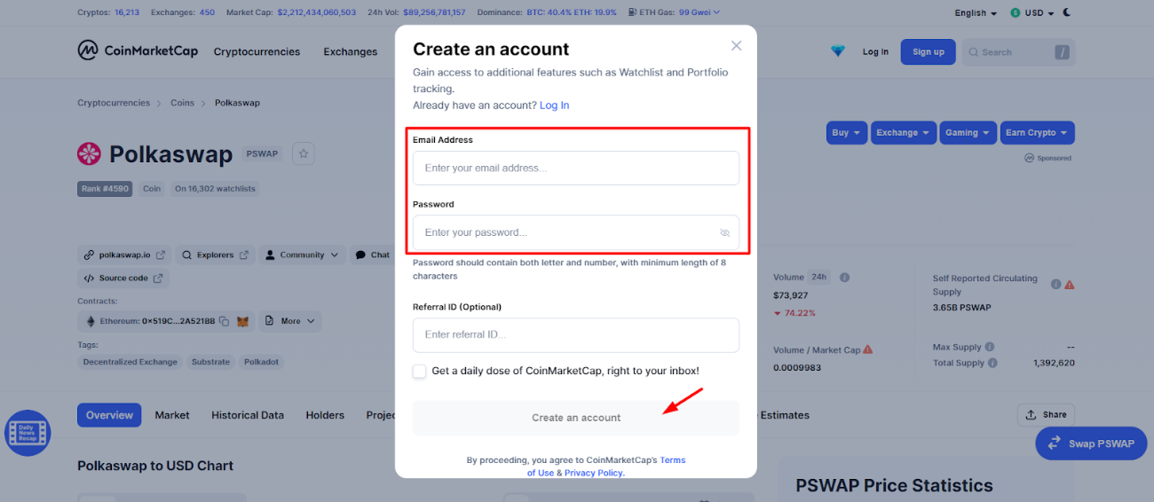1154x502 pixels.
Task: Expand the USD currency selector
Action: (1032, 13)
